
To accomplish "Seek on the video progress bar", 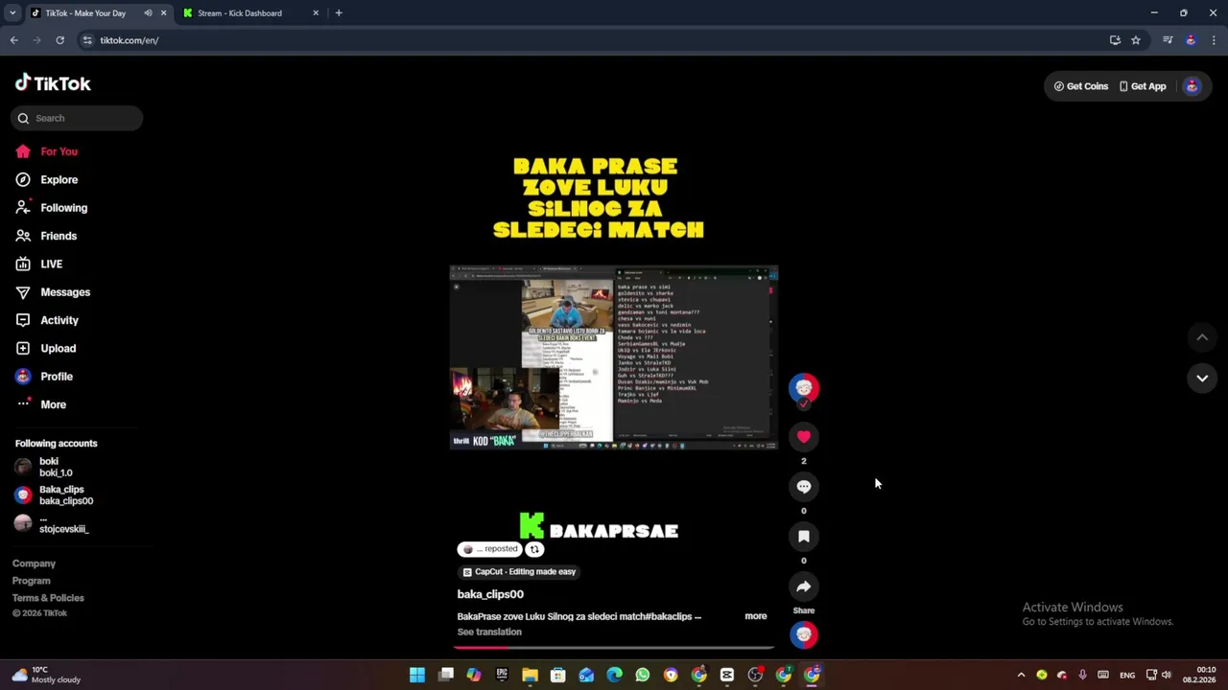I will [x=614, y=647].
